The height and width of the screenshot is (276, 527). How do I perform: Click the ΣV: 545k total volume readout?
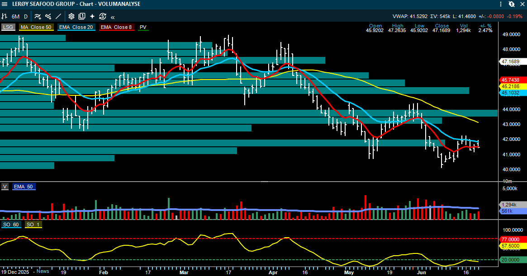pyautogui.click(x=440, y=16)
